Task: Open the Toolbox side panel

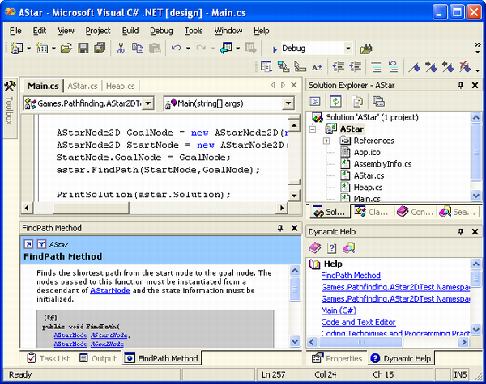Action: click(x=10, y=107)
